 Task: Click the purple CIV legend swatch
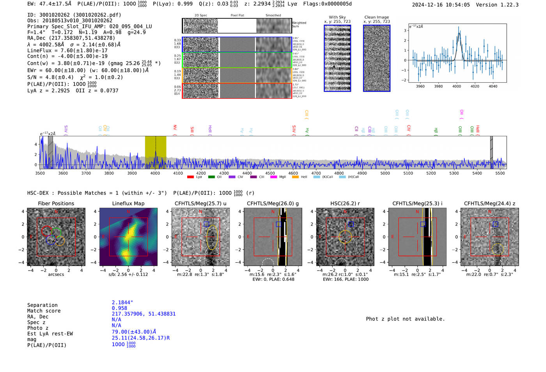coord(232,177)
